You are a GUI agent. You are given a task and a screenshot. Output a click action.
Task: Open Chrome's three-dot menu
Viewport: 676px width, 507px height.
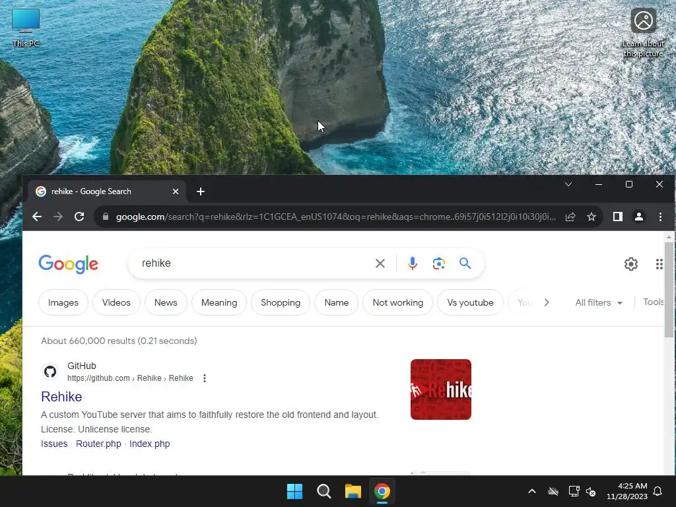(660, 217)
